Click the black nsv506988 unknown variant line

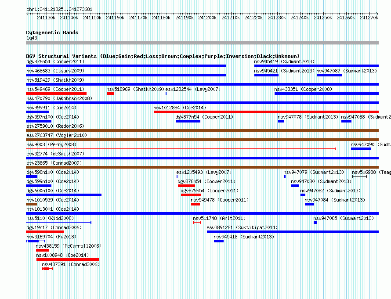[360, 177]
